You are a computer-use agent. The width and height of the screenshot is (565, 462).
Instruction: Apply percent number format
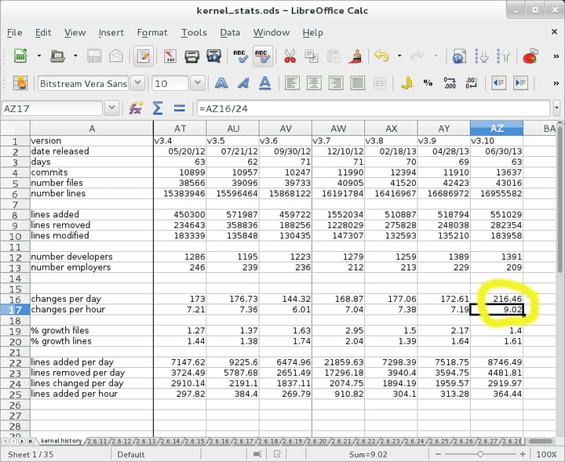pyautogui.click(x=428, y=83)
